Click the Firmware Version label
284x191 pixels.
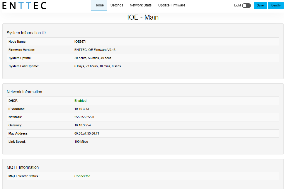[22, 50]
